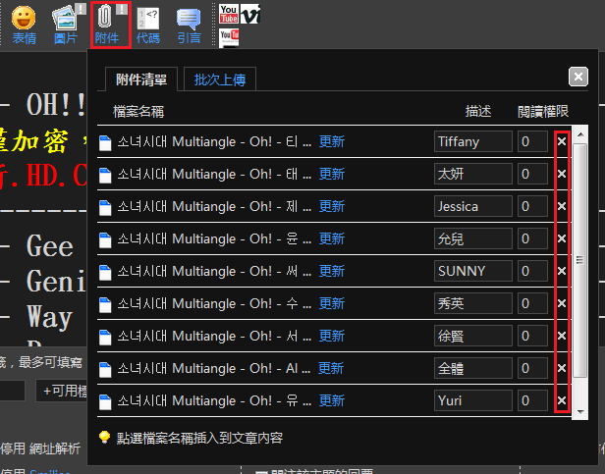The image size is (605, 474).
Task: Edit the Jessica description field
Action: point(473,206)
